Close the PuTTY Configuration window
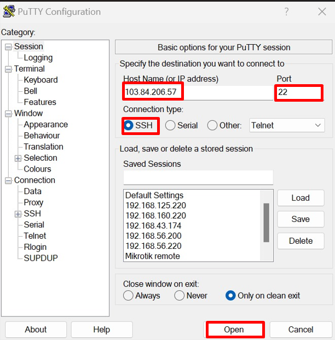 pyautogui.click(x=322, y=11)
